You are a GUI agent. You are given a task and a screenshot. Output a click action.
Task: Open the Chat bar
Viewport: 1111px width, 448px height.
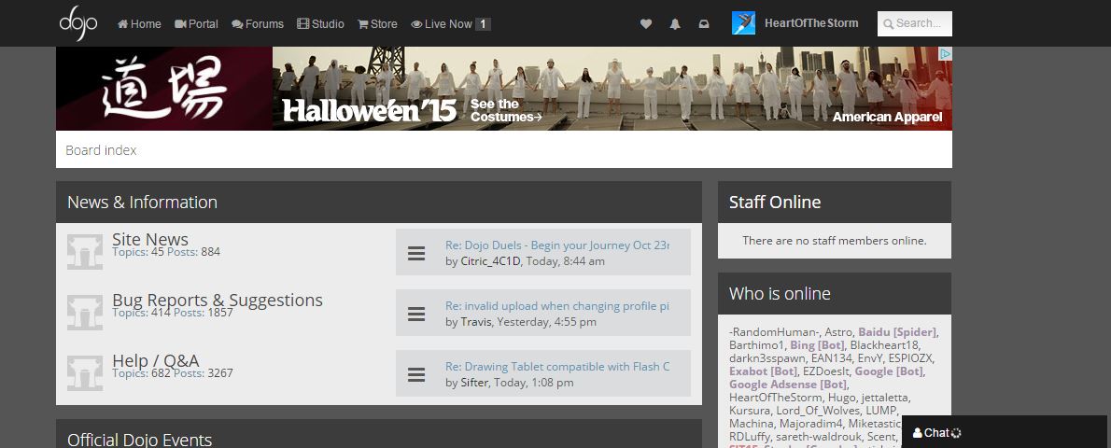pos(1004,432)
